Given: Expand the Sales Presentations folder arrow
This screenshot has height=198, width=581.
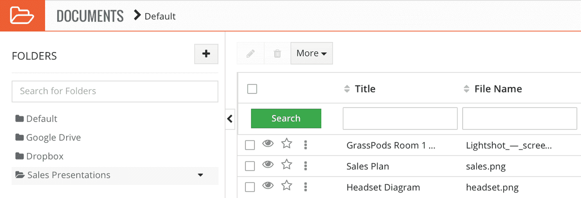Looking at the screenshot, I should (201, 174).
